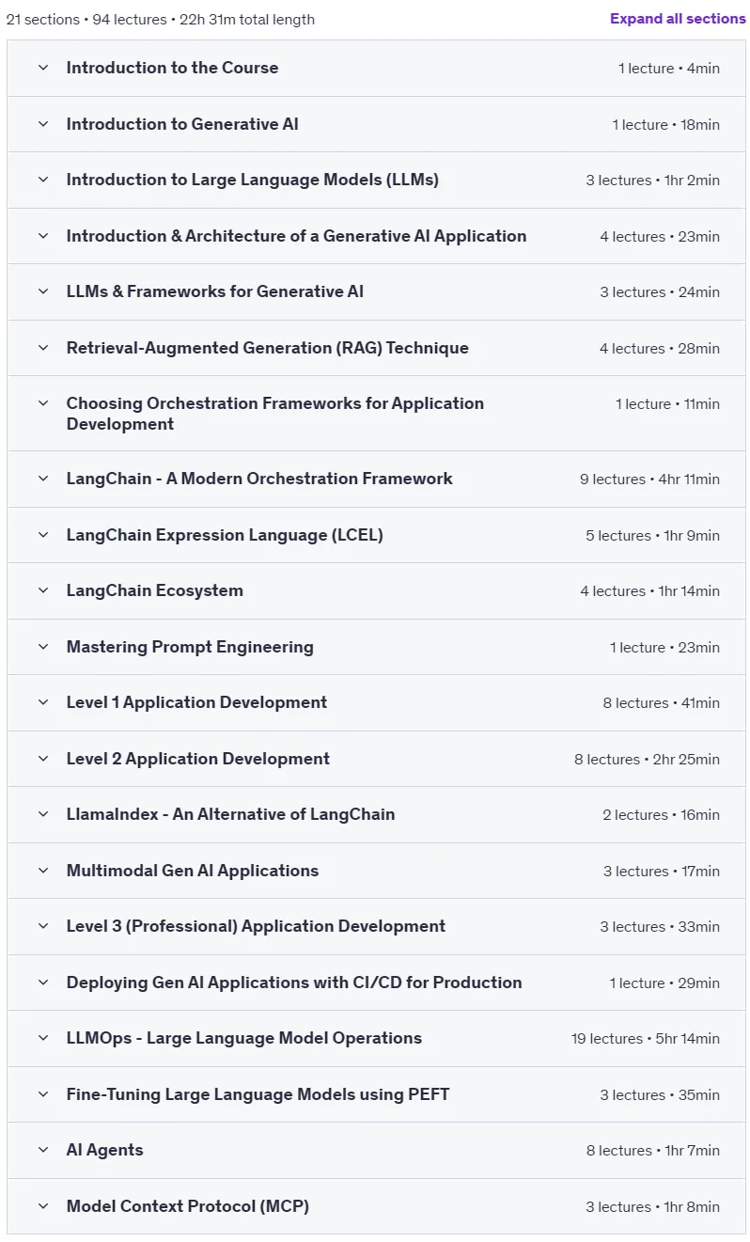This screenshot has height=1242, width=750.
Task: Select the Introduction to the Course title
Action: pyautogui.click(x=172, y=68)
